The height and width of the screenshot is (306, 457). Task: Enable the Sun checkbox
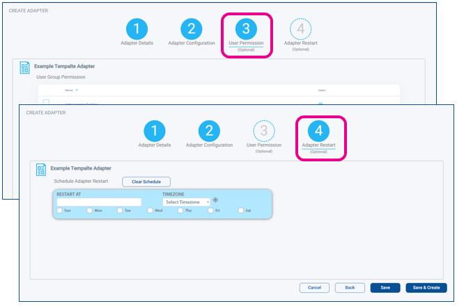tap(60, 210)
